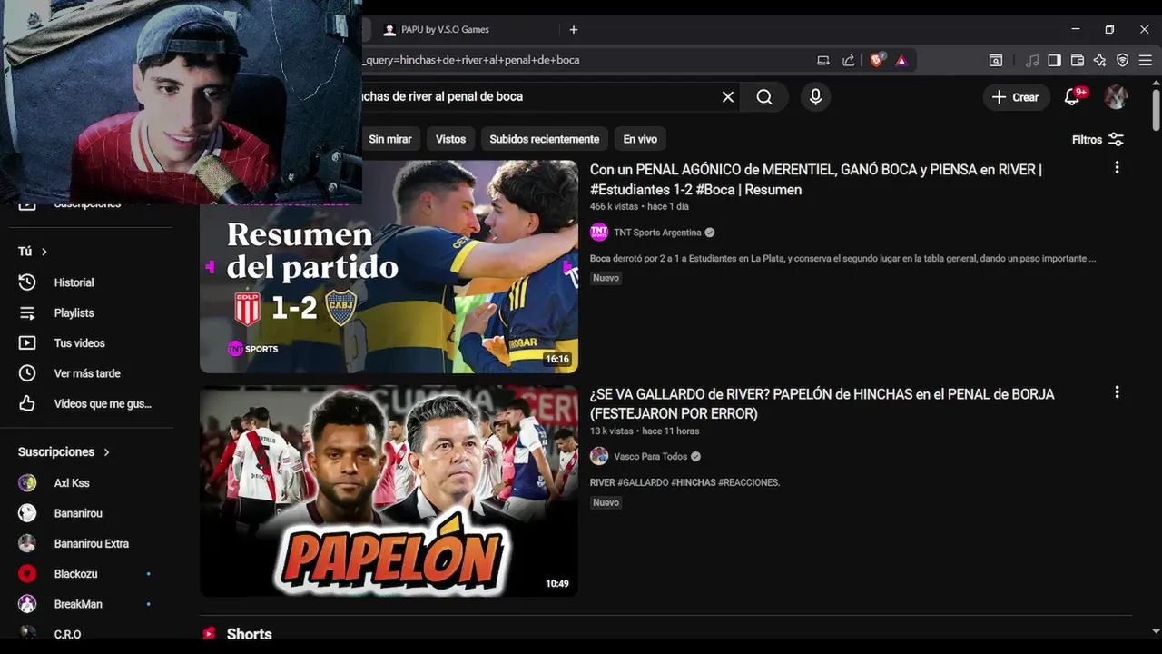
Task: Visit the Vasco Para Todos channel name
Action: (650, 457)
